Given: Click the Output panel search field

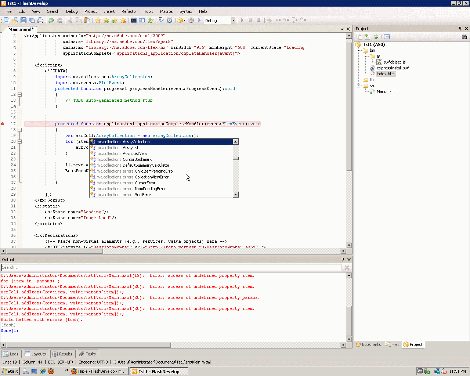Looking at the screenshot, I should click(x=171, y=268).
